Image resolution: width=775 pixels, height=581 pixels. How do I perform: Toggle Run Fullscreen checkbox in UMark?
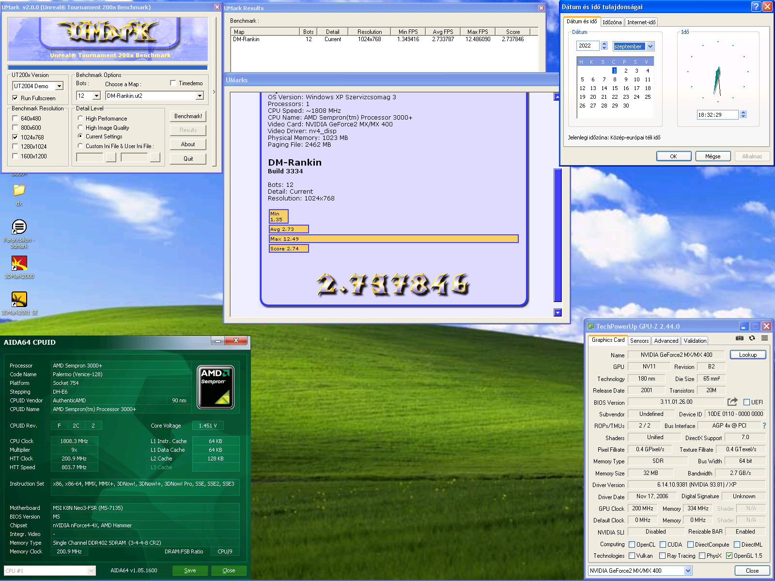coord(15,98)
